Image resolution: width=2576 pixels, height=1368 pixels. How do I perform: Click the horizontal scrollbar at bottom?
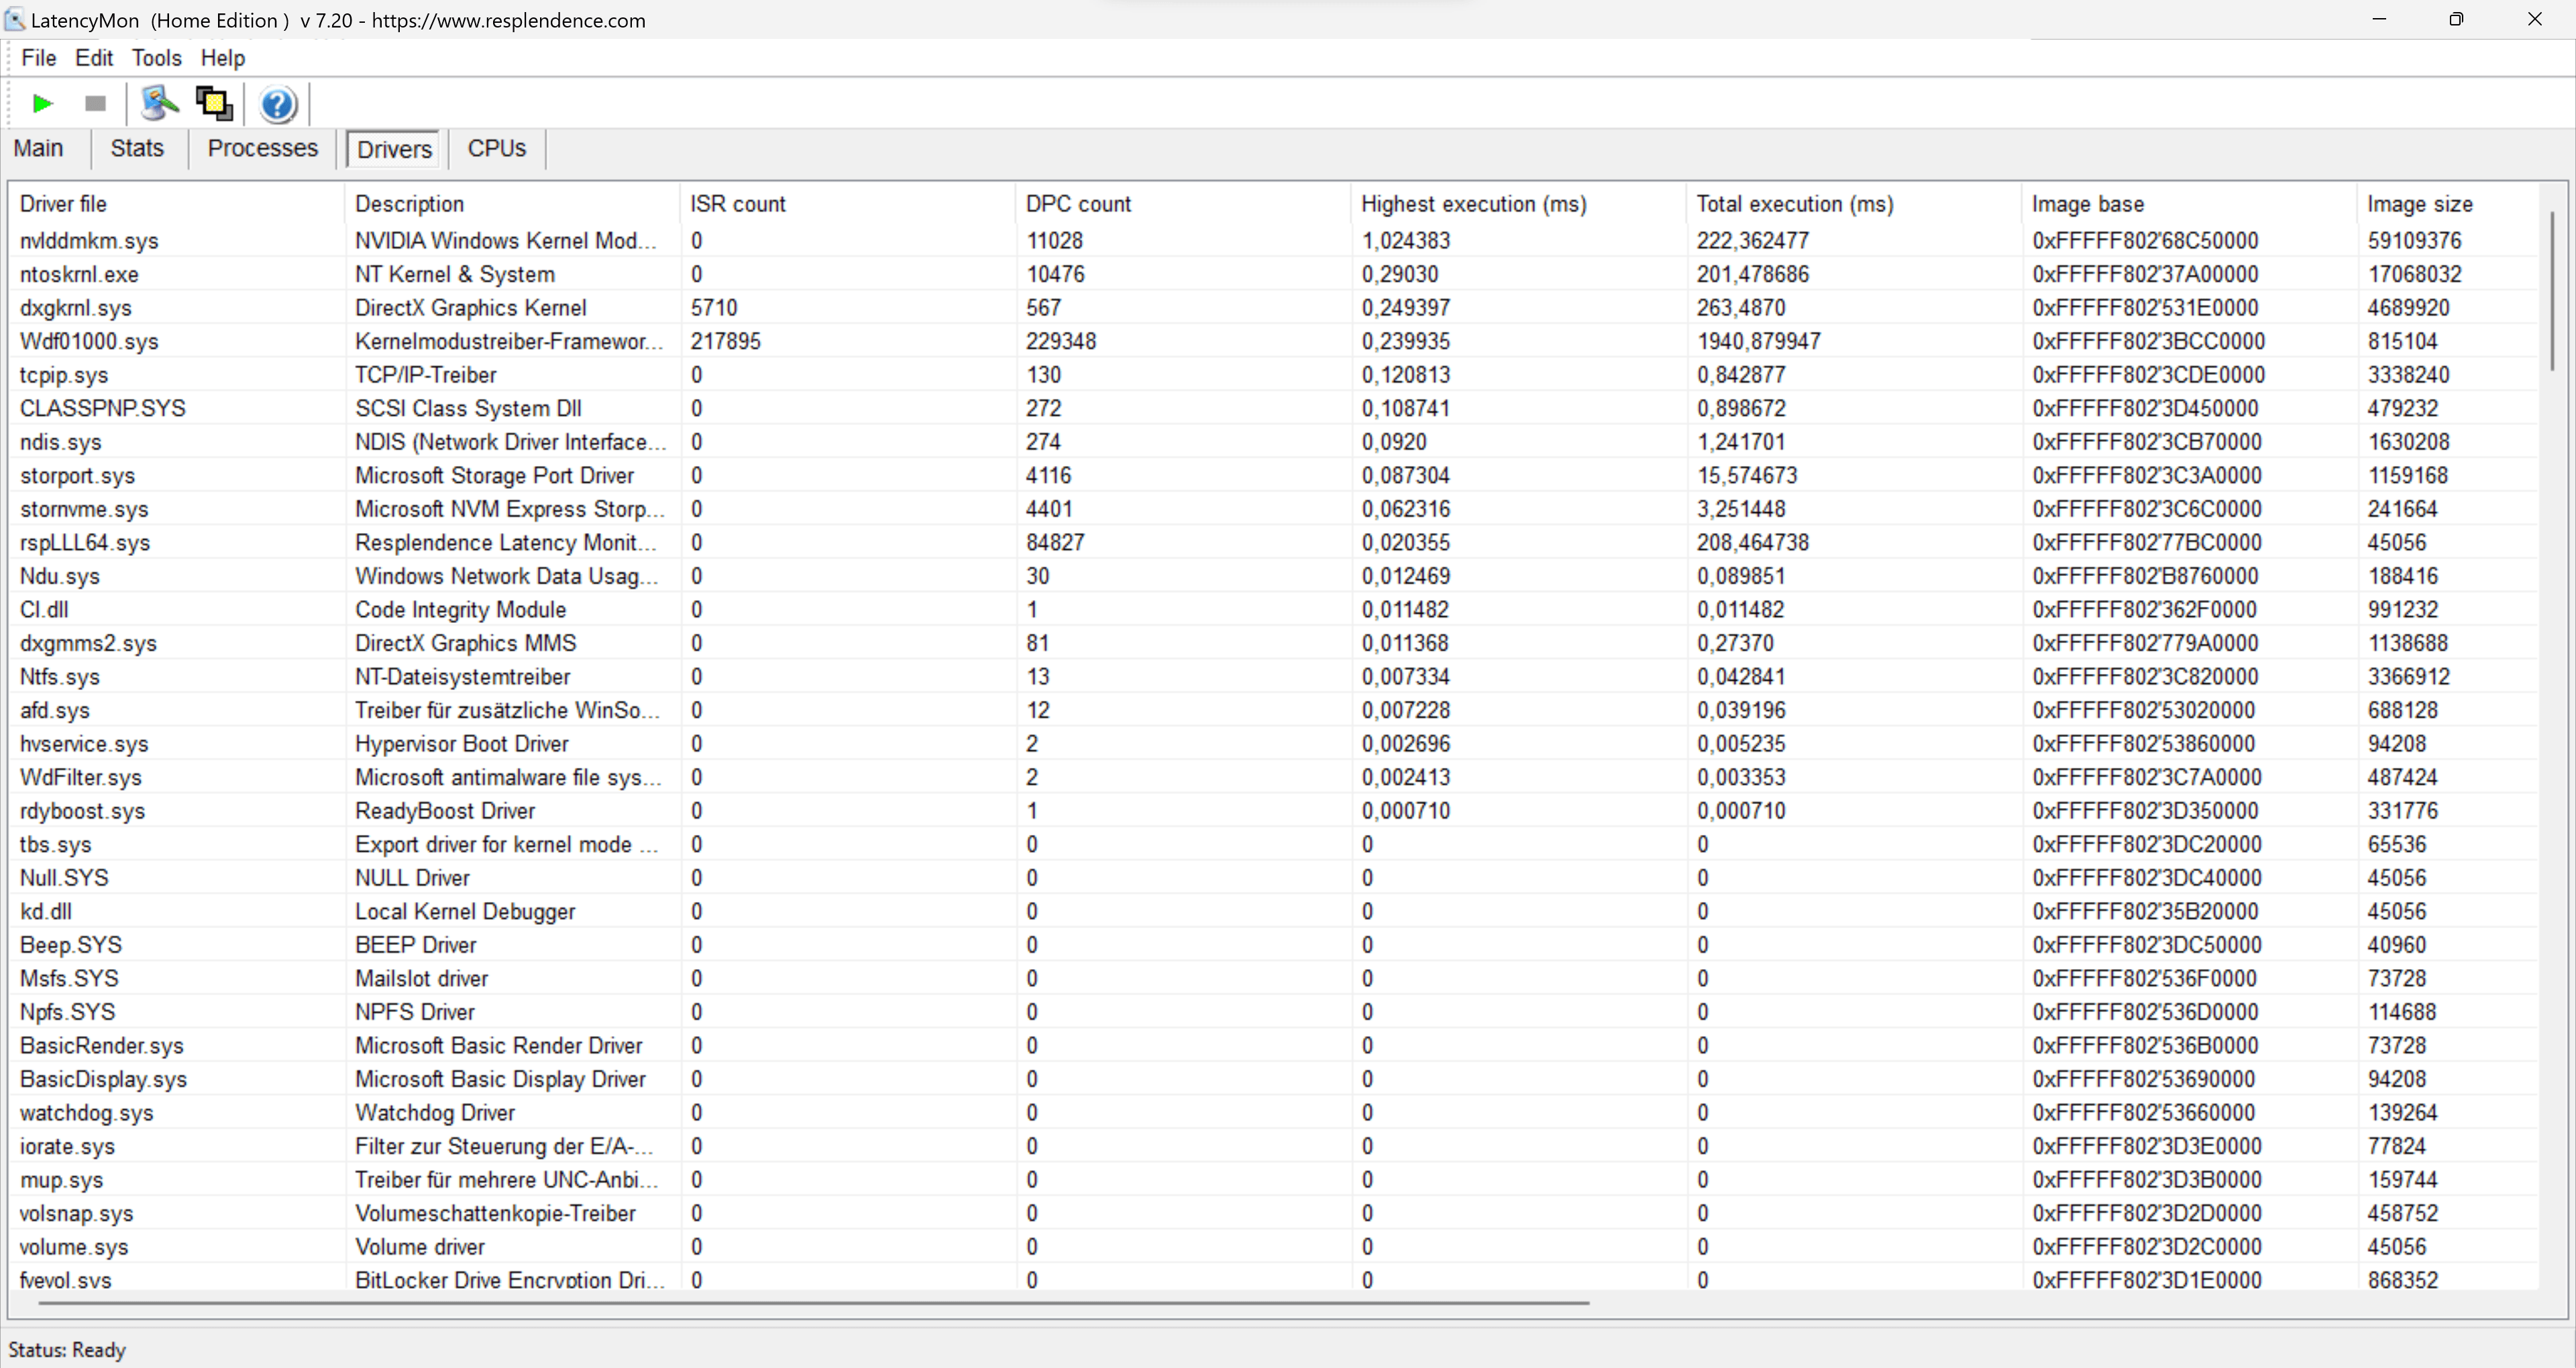point(813,1303)
